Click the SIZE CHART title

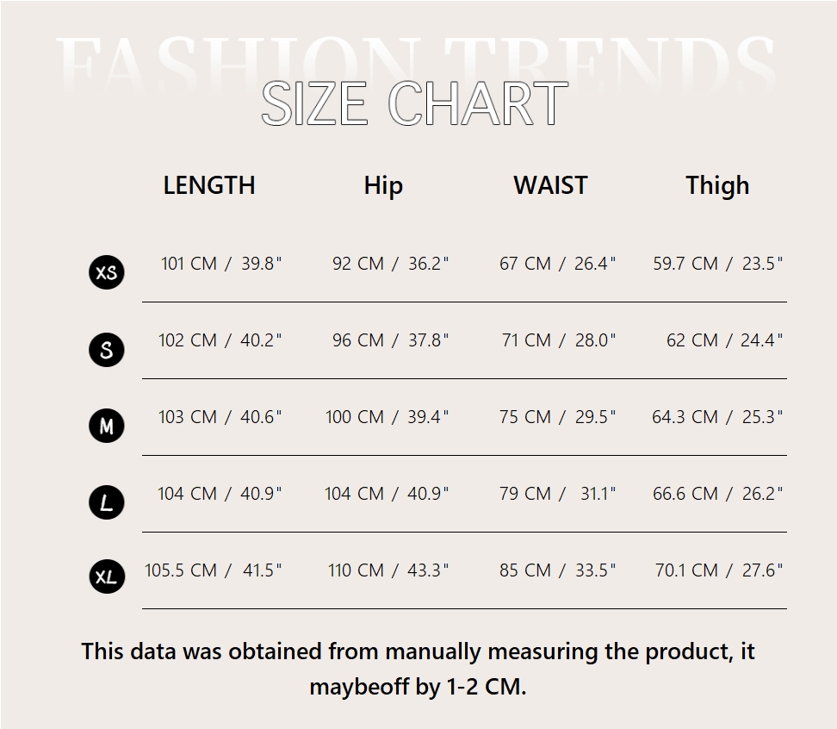(x=414, y=104)
